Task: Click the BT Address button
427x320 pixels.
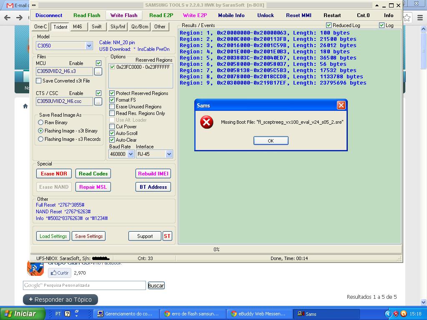Action: click(153, 187)
